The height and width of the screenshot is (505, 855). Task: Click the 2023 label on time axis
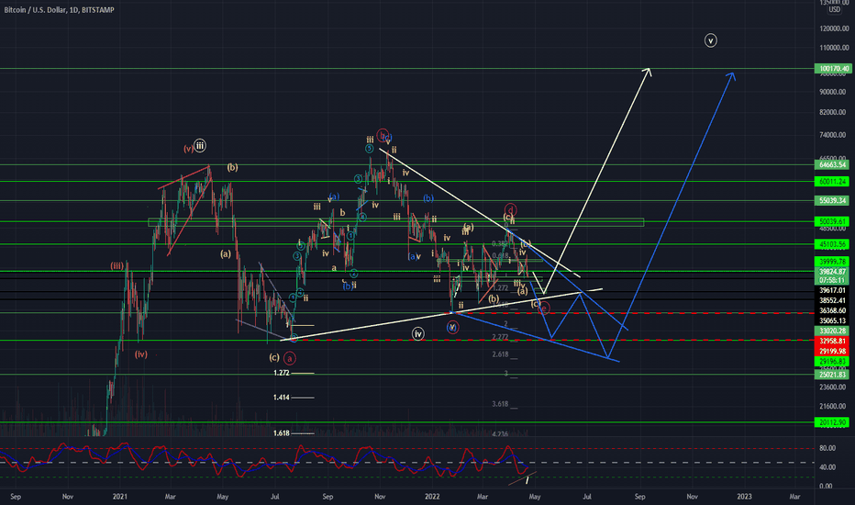pyautogui.click(x=744, y=496)
